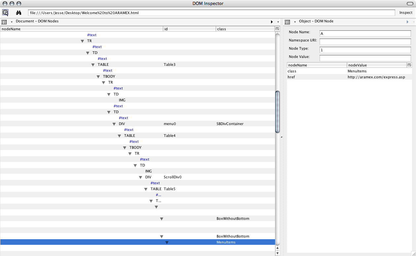
Task: Click the MenuItems value in the attributes table
Action: [357, 71]
